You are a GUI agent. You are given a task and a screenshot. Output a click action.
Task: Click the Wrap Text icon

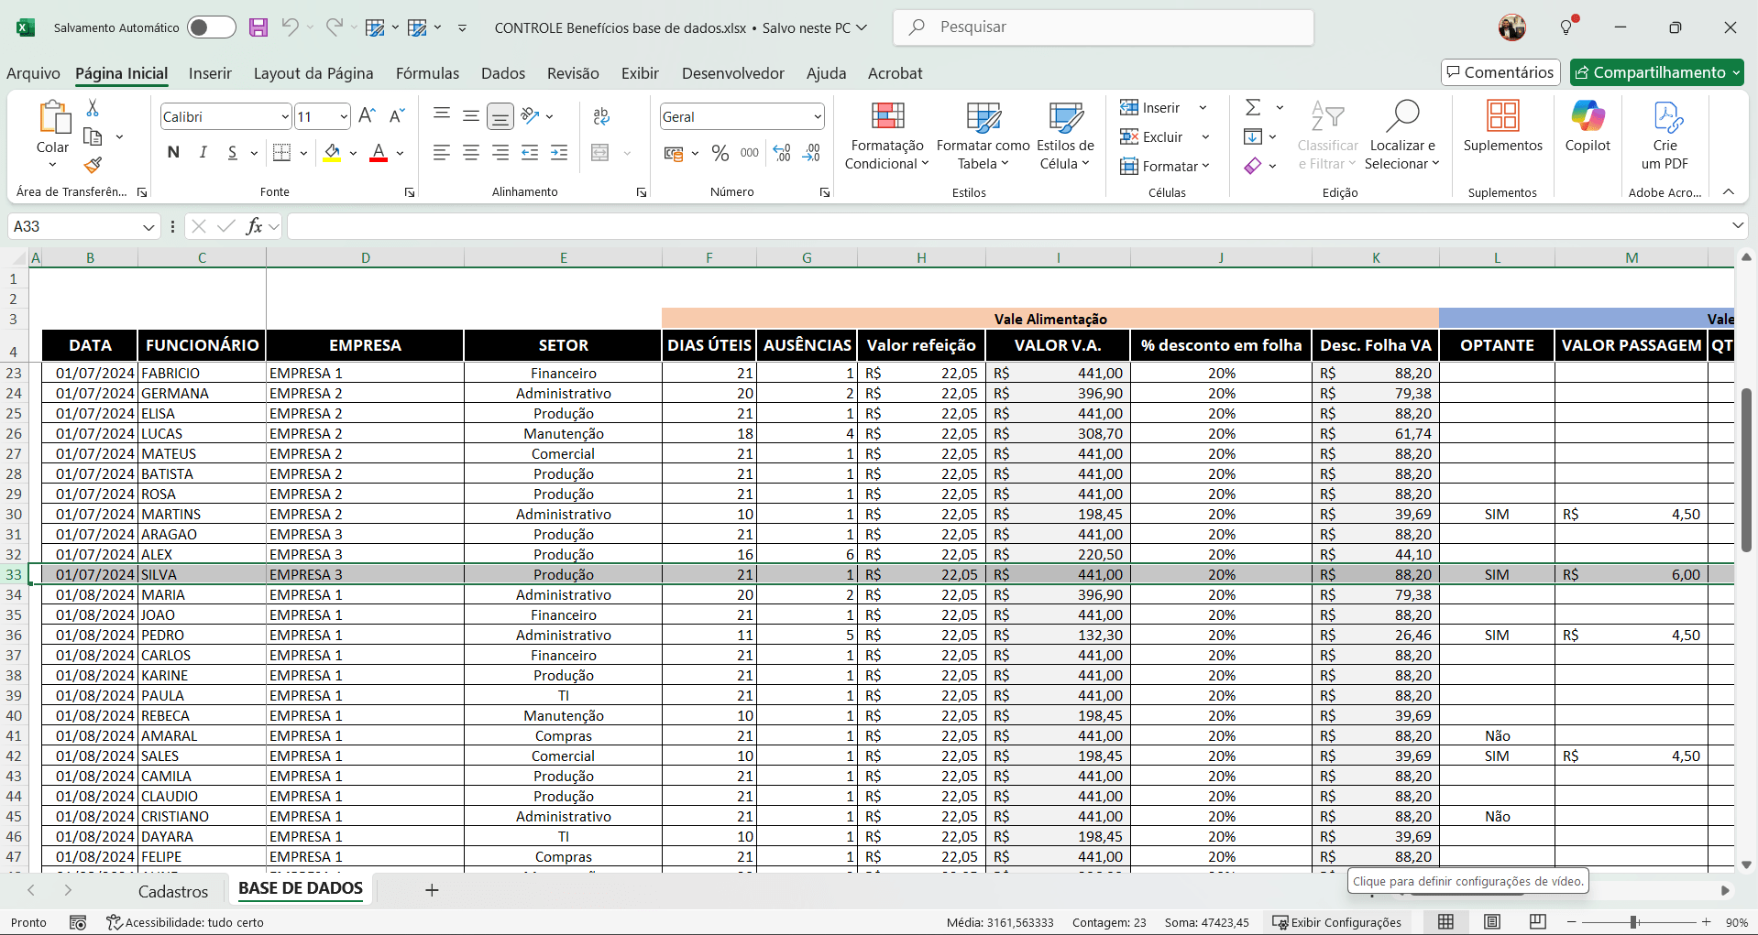coord(601,116)
